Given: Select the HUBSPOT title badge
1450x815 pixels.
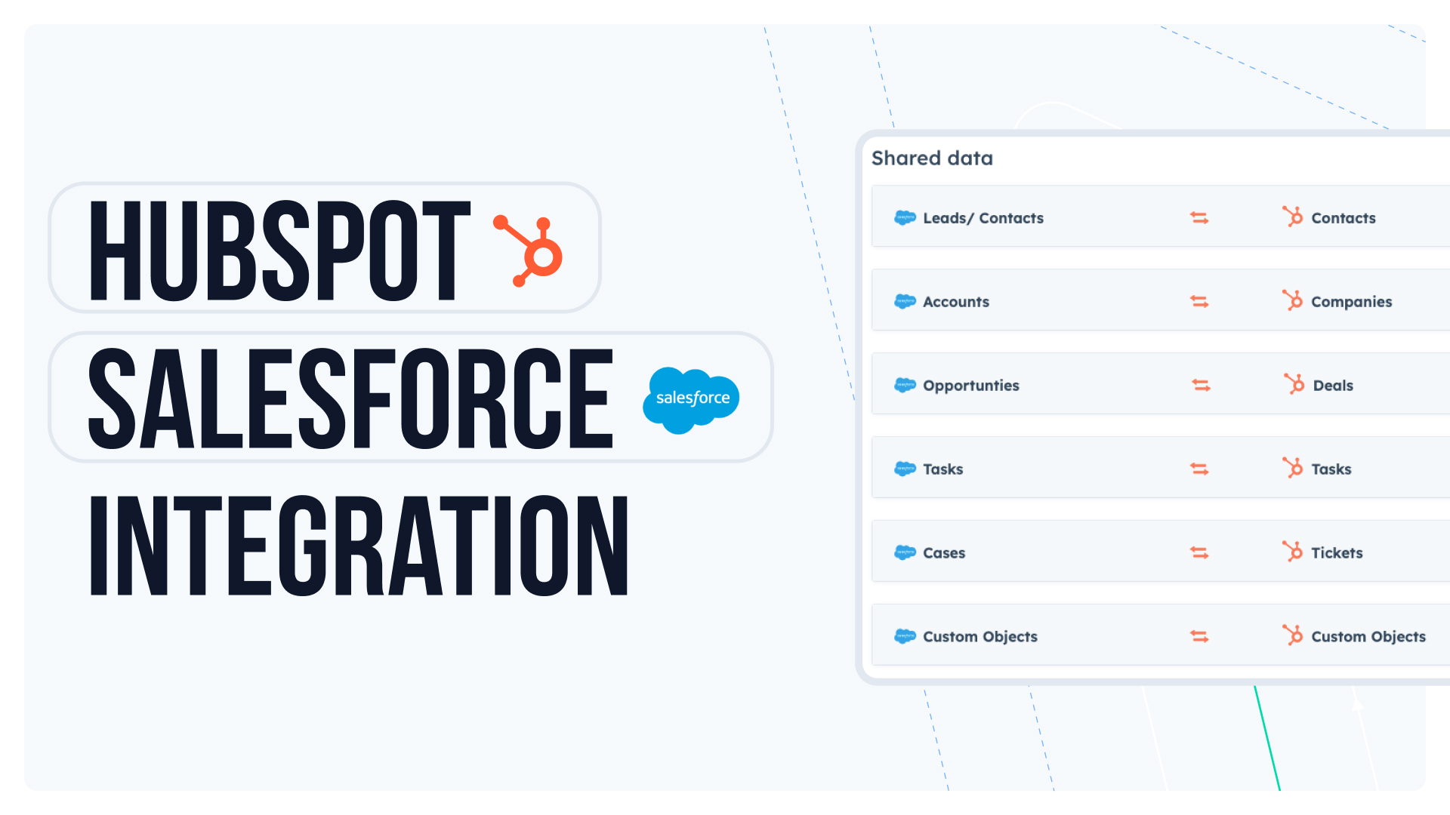Looking at the screenshot, I should click(326, 248).
